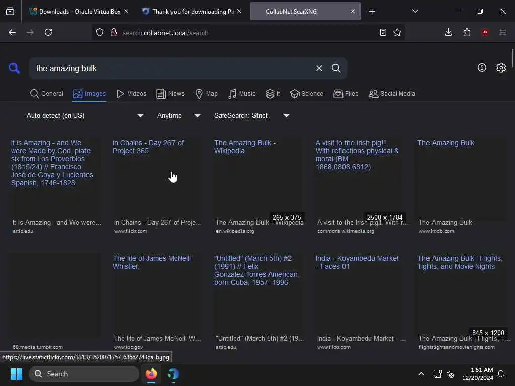Go back to the previous page
Image resolution: width=515 pixels, height=386 pixels.
click(12, 33)
